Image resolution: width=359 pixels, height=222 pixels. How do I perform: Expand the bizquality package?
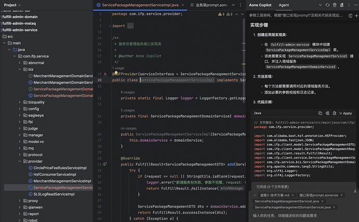[19, 102]
